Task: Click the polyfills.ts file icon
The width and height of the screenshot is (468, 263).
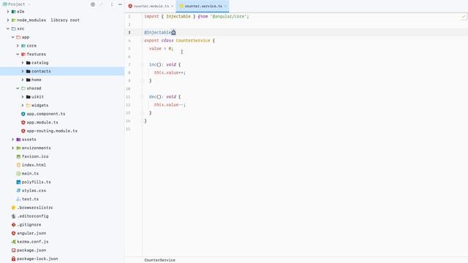Action: tap(18, 182)
